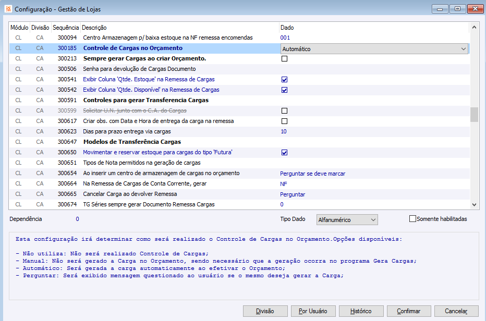Sort by 'Sequência' column header
The image size is (486, 321).
(66, 28)
